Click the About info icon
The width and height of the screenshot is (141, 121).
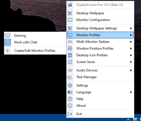pos(70,106)
